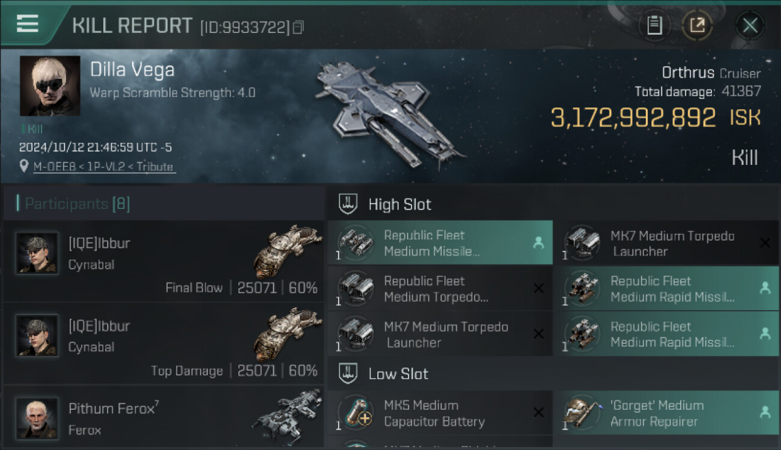Share the kill report via export icon

(x=697, y=25)
